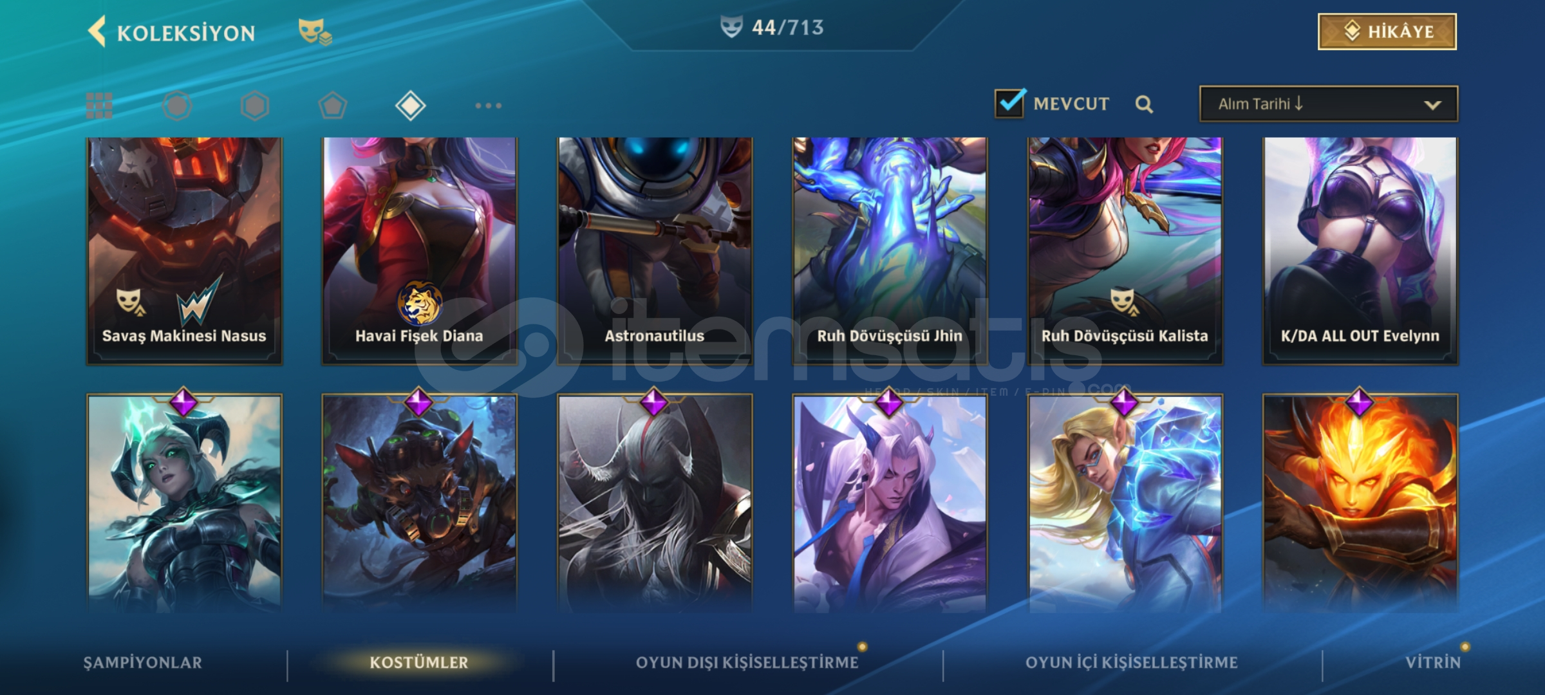The image size is (1545, 695).
Task: Filter by the diamond rarity icon
Action: coord(411,106)
